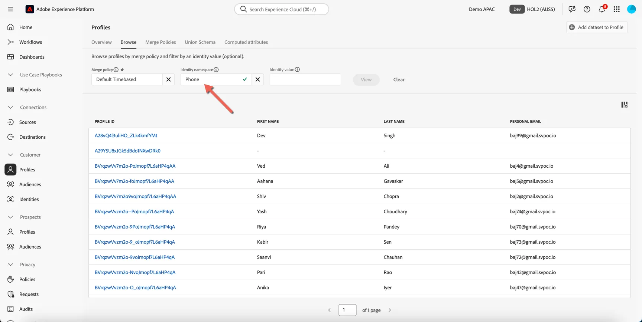This screenshot has height=322, width=642.
Task: Clear the Phone identity namespace
Action: pyautogui.click(x=257, y=79)
